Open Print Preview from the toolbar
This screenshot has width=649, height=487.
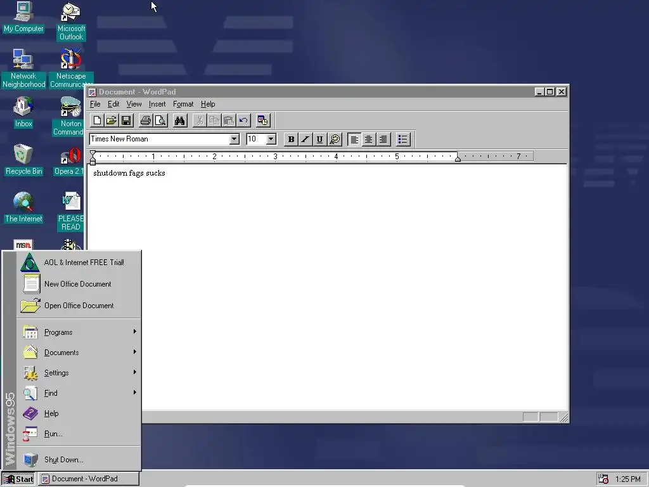(x=160, y=120)
